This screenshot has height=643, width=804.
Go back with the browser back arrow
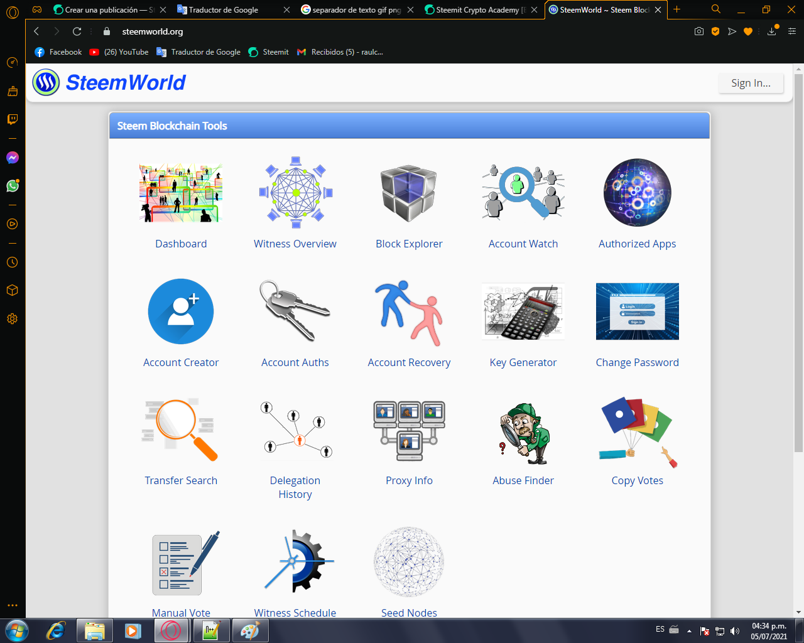pyautogui.click(x=36, y=31)
